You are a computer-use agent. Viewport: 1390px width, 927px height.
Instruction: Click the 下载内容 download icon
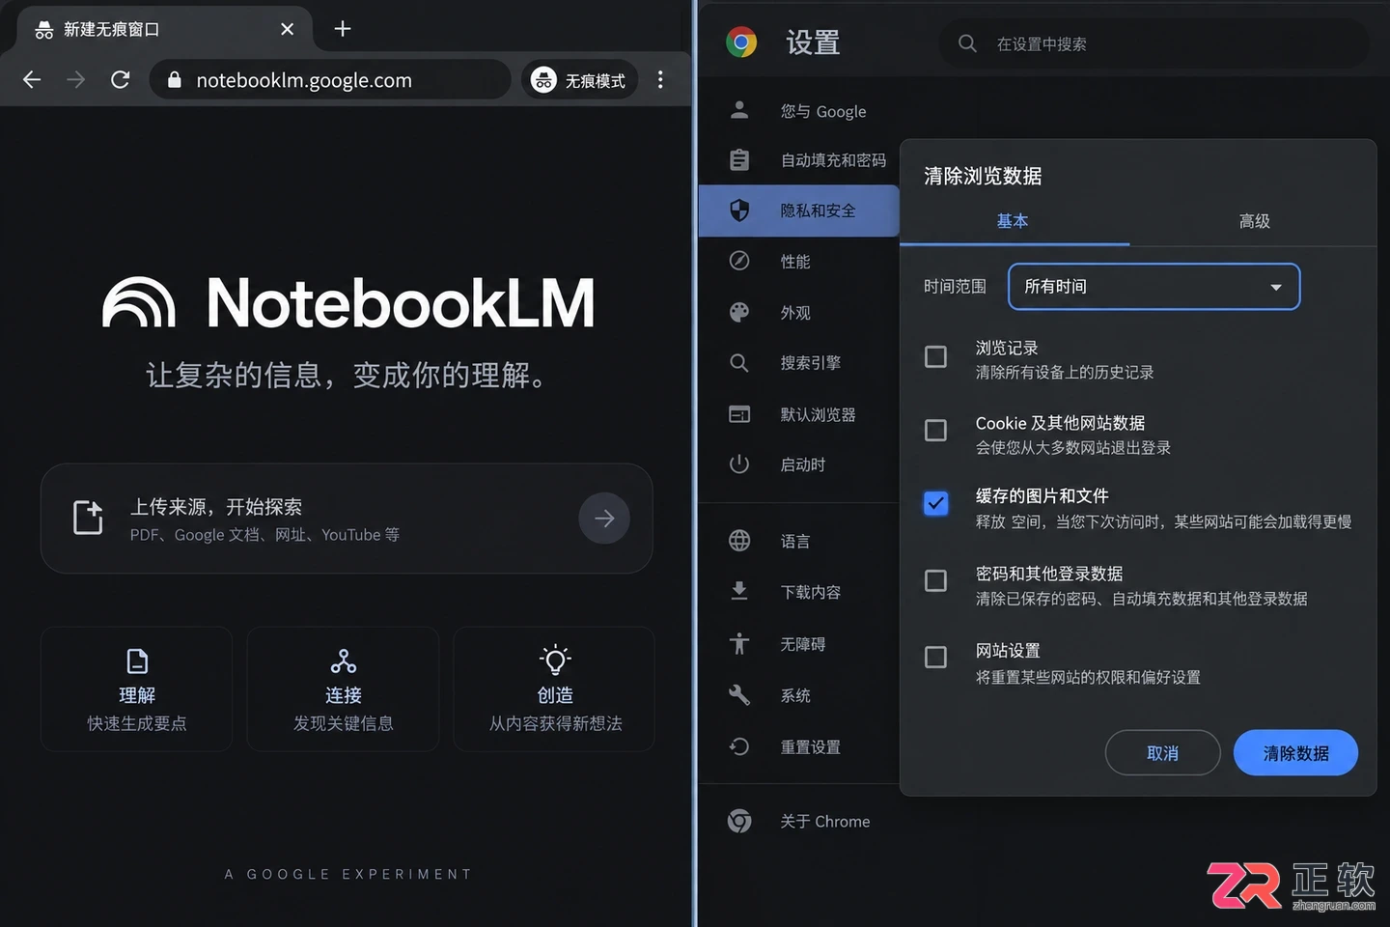point(739,591)
